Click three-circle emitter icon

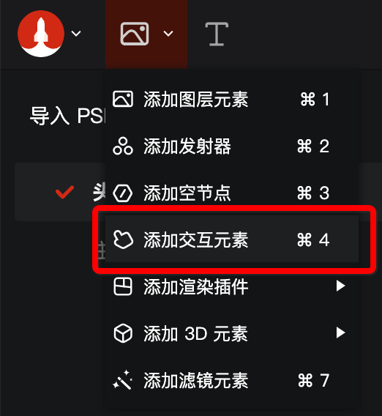click(x=123, y=146)
